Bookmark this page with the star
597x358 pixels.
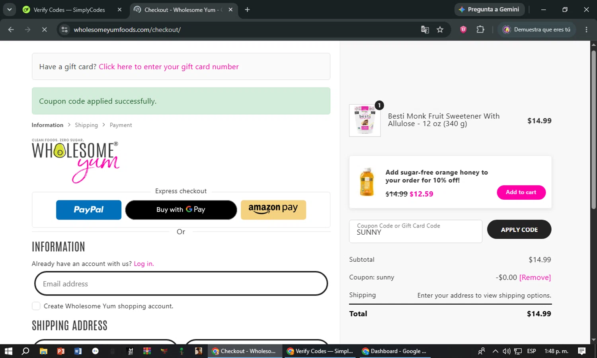(440, 29)
